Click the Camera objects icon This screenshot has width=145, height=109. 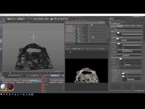click(54, 19)
